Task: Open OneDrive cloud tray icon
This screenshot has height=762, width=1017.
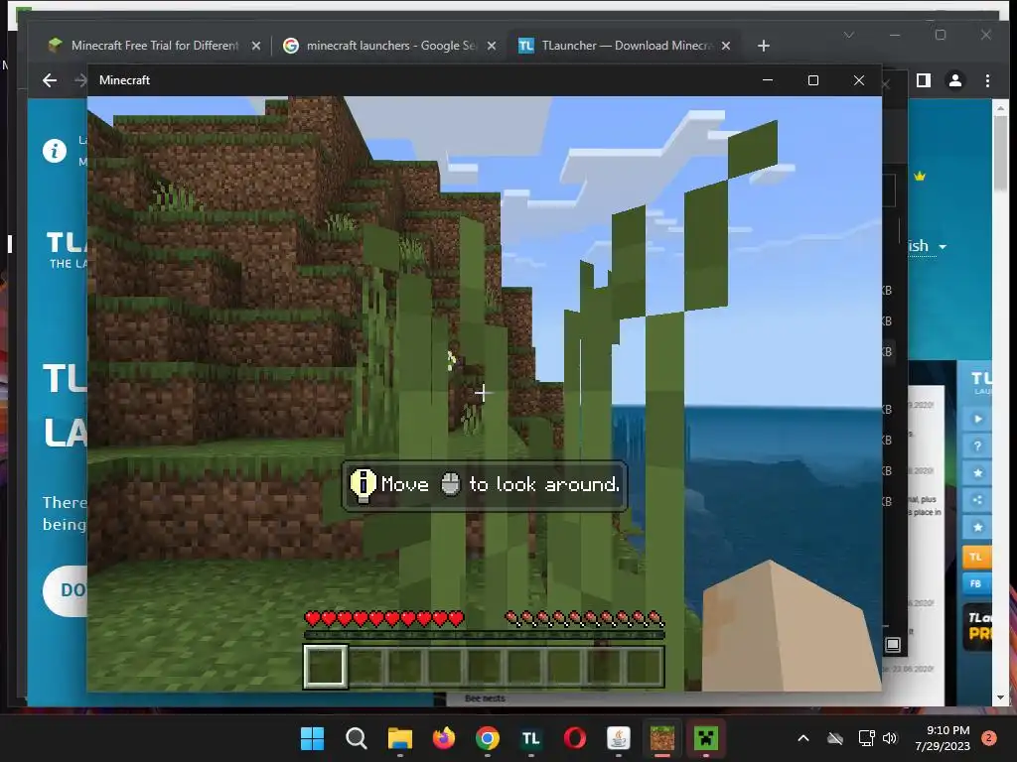Action: [x=835, y=738]
